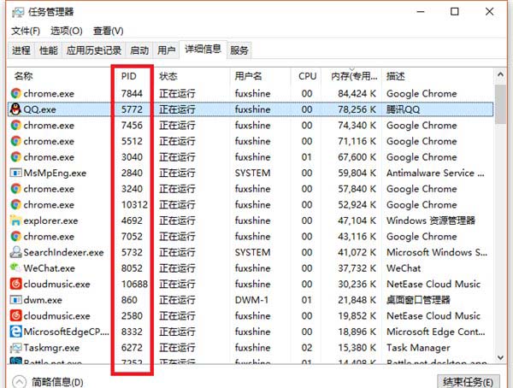The width and height of the screenshot is (513, 388).
Task: Click the cloudmusic.exe icon for PID 10688
Action: coord(15,284)
